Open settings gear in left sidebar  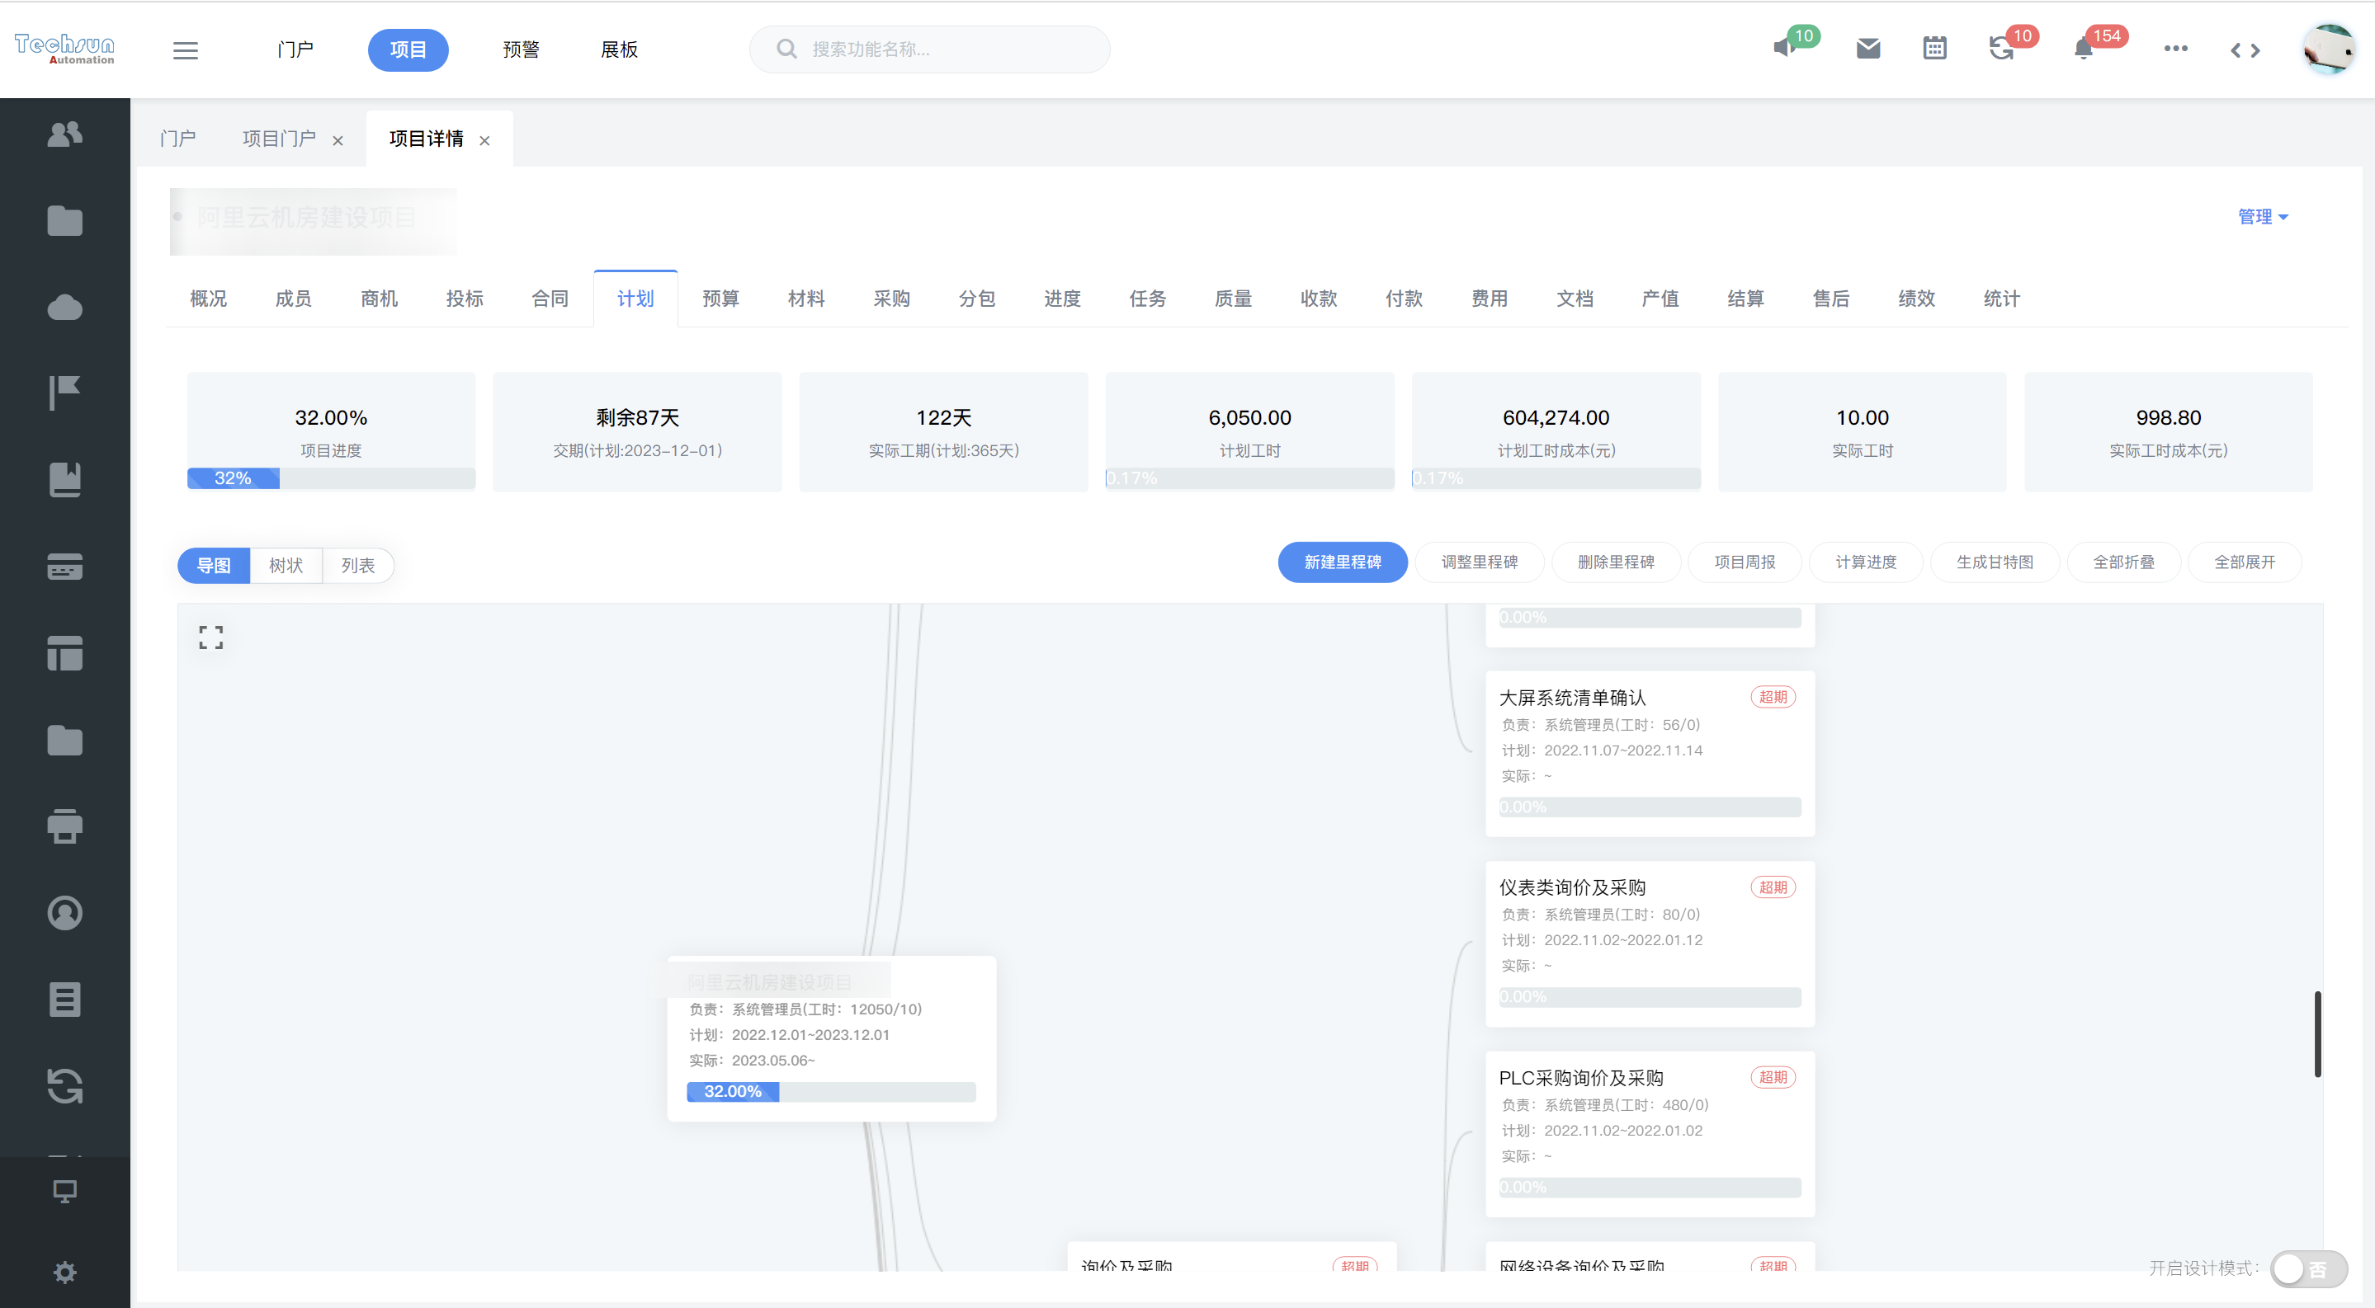tap(64, 1272)
